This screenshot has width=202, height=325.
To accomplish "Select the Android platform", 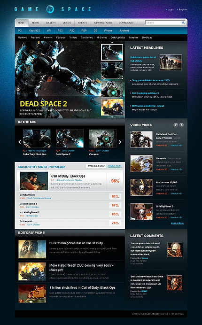I will pyautogui.click(x=124, y=31).
